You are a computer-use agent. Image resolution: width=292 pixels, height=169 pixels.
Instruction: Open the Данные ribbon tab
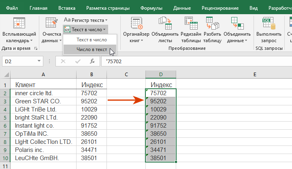(182, 8)
